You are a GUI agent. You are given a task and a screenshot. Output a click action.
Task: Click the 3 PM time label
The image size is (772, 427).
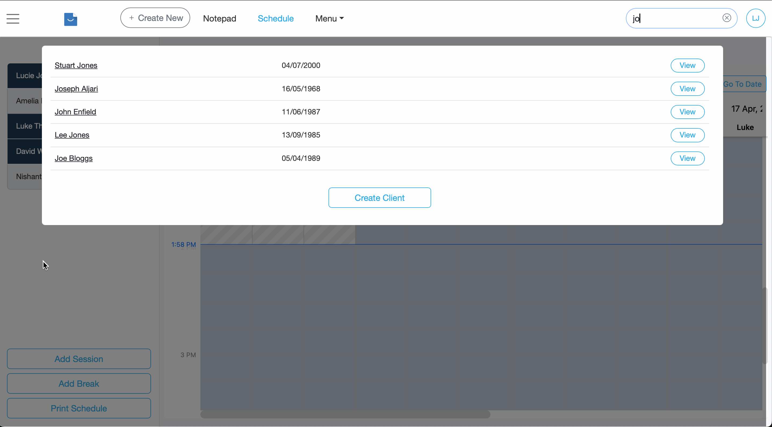[188, 355]
